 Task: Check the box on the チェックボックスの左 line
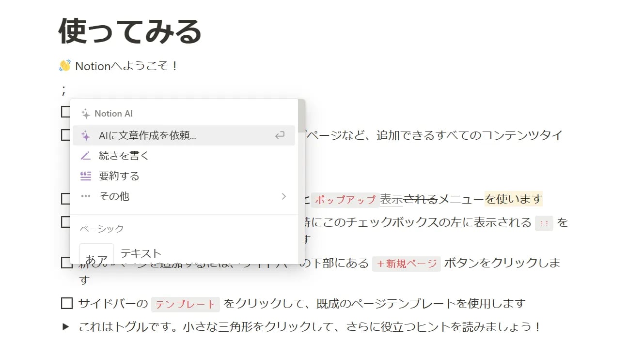pos(65,222)
